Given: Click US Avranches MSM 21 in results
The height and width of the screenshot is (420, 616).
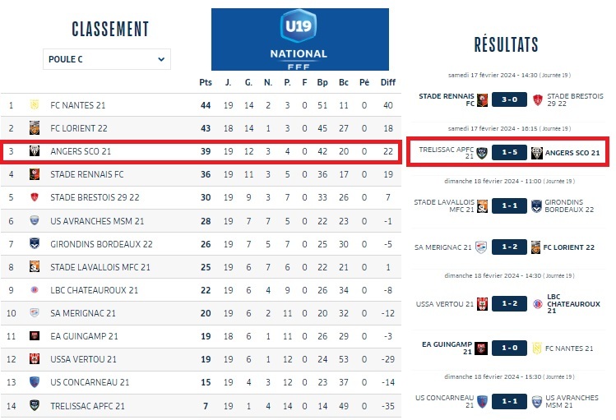Looking at the screenshot, I should coord(572,401).
